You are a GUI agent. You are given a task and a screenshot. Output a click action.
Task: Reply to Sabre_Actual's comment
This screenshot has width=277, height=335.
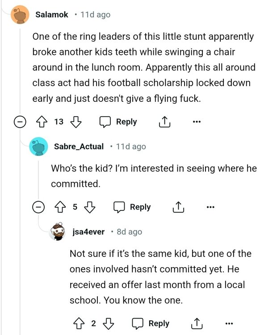point(132,207)
